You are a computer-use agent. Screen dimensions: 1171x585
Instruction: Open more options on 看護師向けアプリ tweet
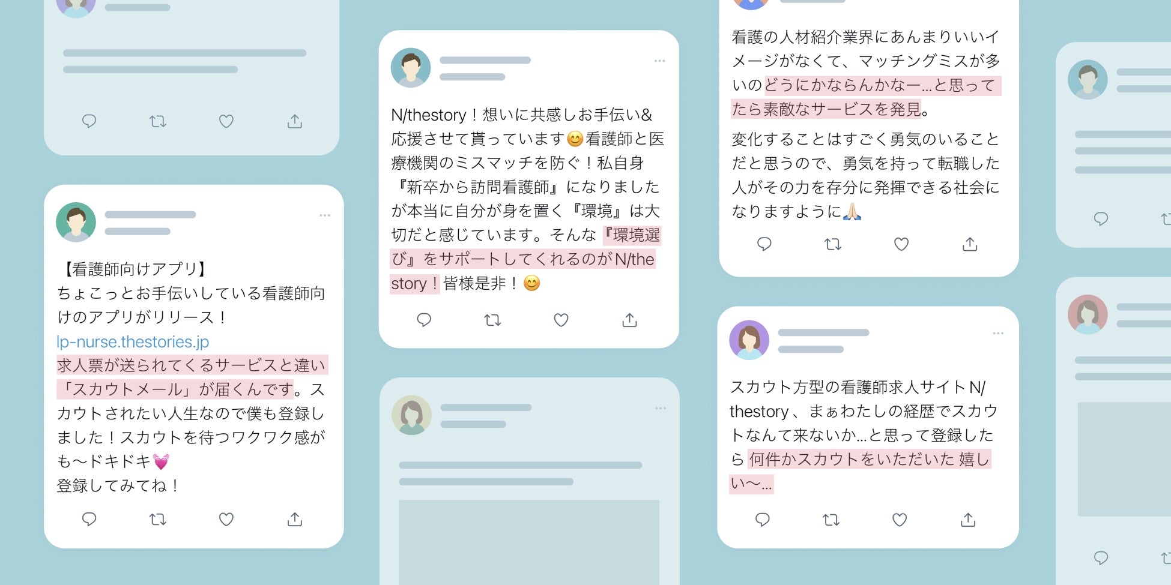coord(325,215)
